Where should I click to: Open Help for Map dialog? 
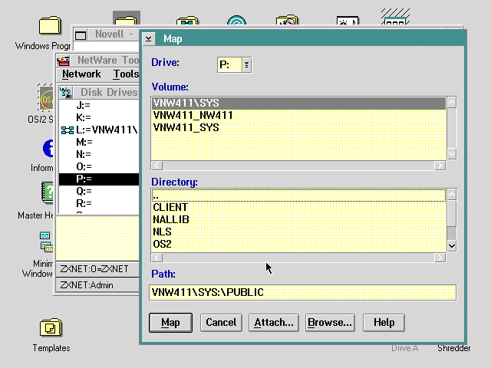pos(384,323)
